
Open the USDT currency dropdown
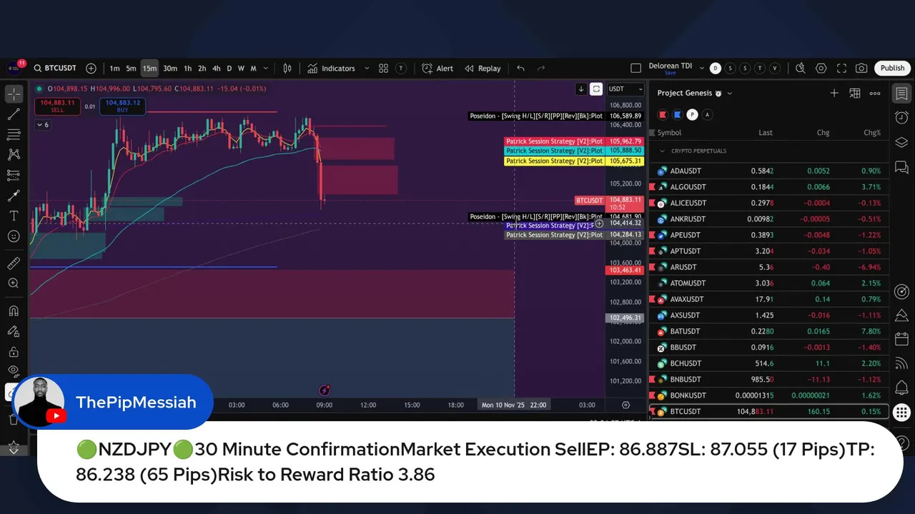pyautogui.click(x=625, y=89)
